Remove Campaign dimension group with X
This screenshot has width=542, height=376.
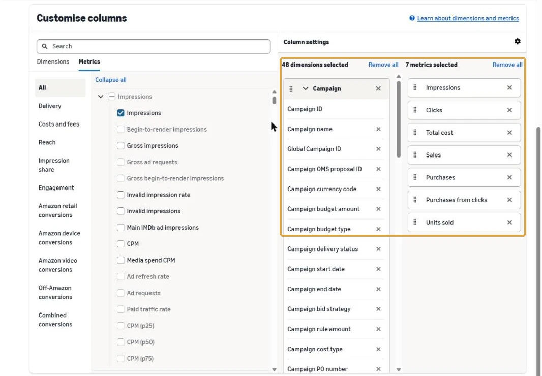pos(378,89)
